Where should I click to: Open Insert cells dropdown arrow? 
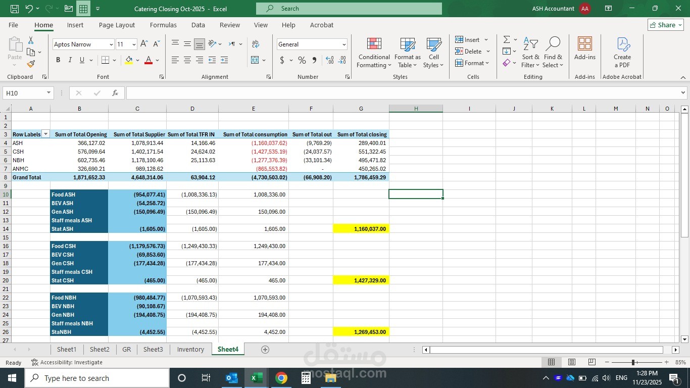coord(486,40)
